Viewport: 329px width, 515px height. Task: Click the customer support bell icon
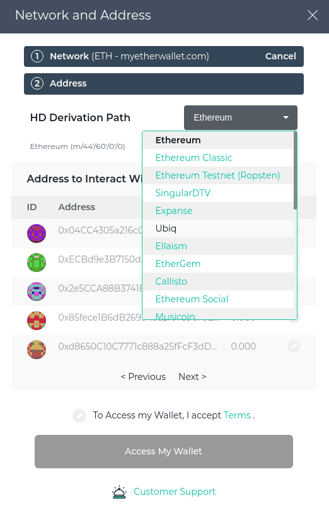pos(119,492)
